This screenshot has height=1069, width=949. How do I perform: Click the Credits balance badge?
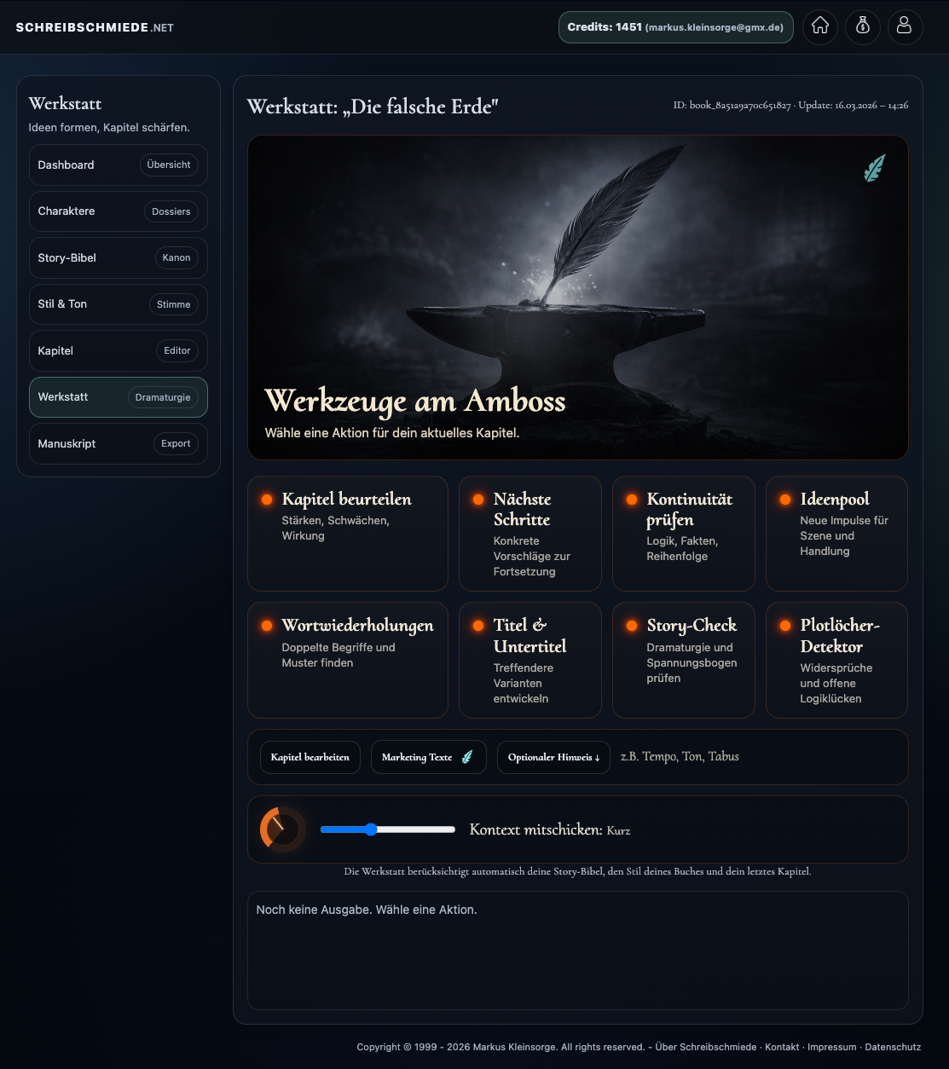pos(675,27)
